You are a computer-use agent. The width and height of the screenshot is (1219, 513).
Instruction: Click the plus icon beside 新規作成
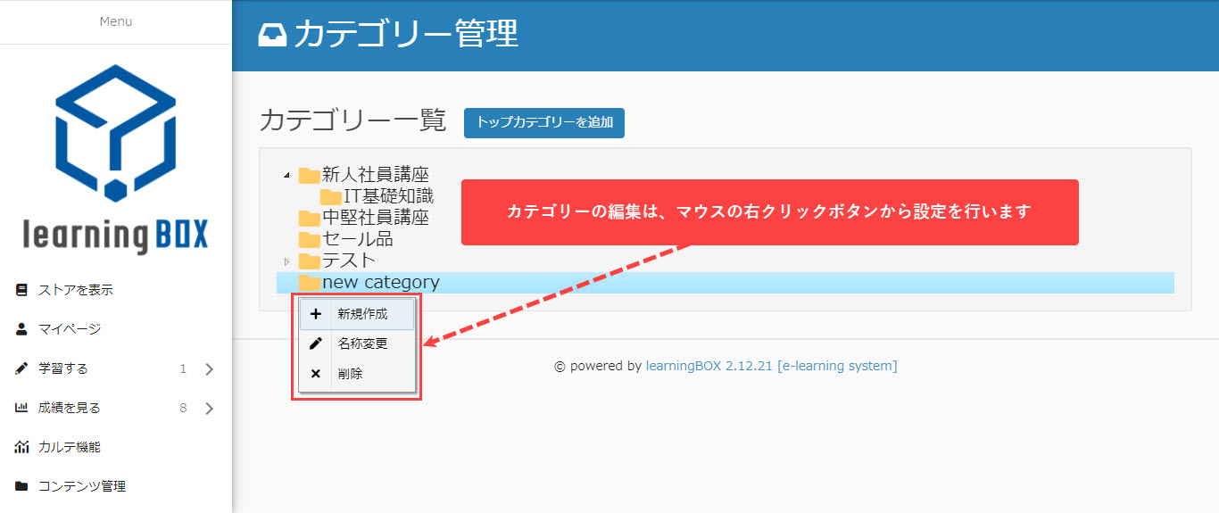315,314
